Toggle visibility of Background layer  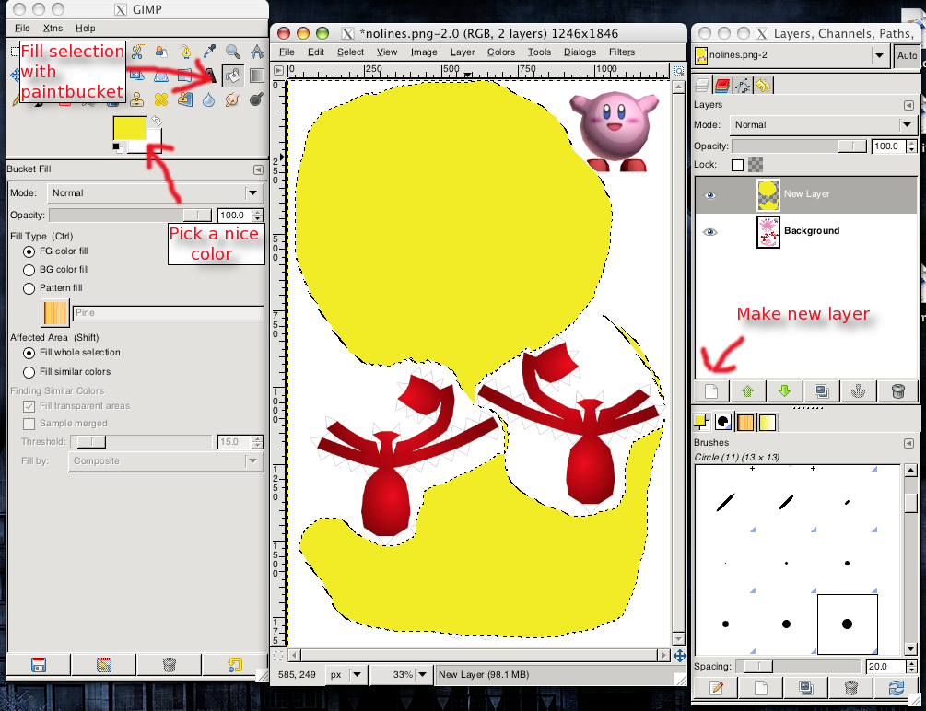click(710, 232)
